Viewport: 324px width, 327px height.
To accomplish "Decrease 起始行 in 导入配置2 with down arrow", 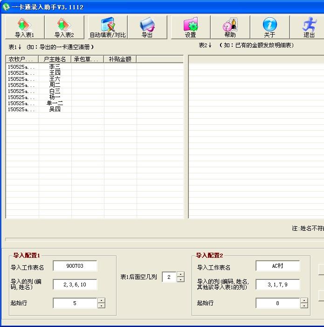I will coord(304,306).
